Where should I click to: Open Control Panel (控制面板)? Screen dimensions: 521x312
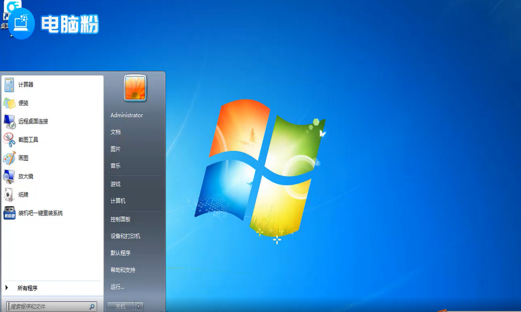120,219
